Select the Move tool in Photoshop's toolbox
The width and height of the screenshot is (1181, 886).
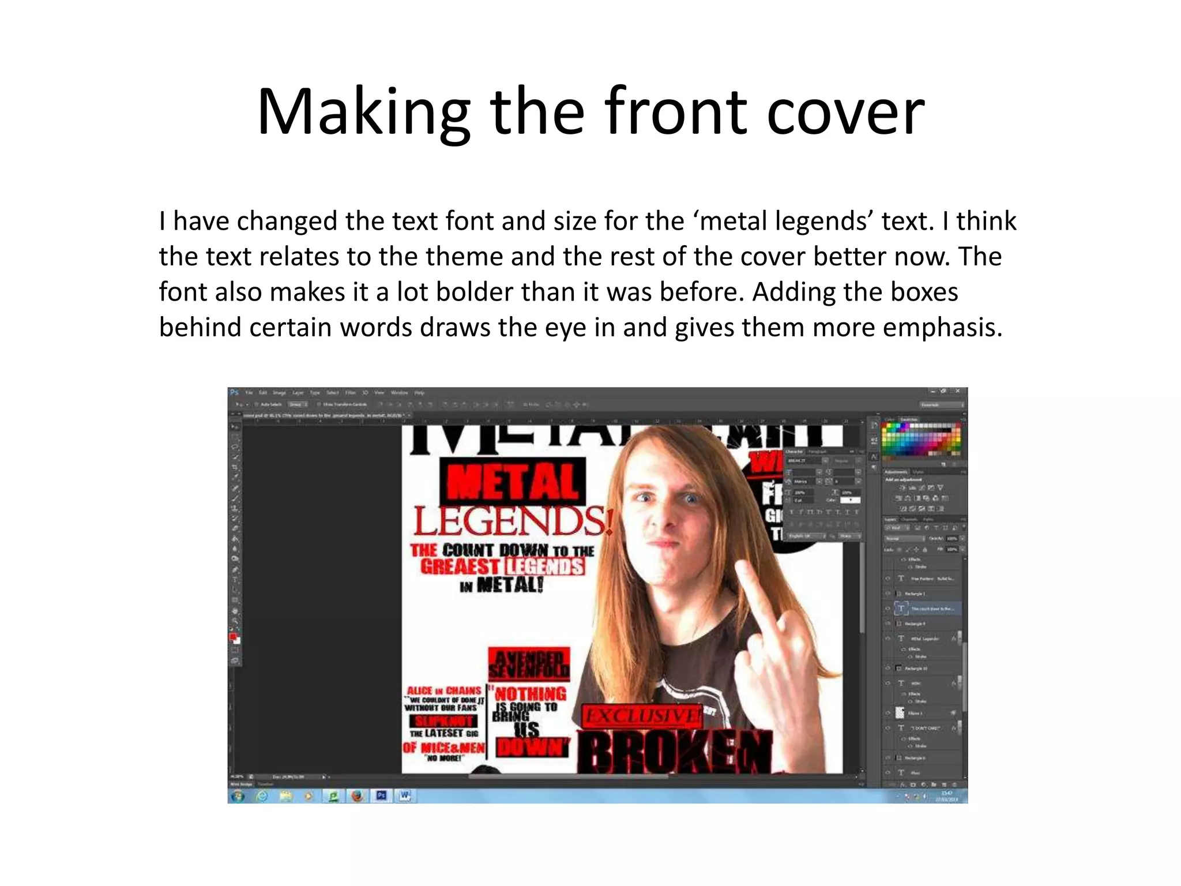point(235,426)
